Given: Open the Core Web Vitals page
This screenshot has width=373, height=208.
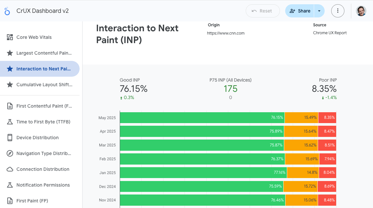Looking at the screenshot, I should click(x=34, y=37).
